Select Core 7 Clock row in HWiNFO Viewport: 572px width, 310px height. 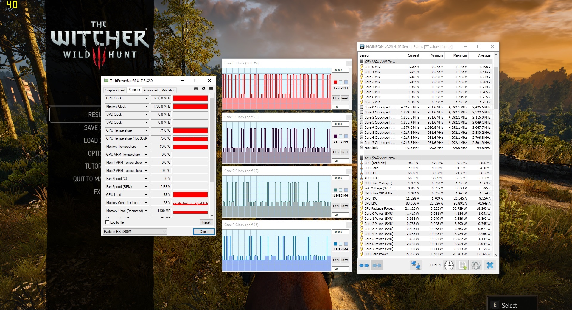coord(425,143)
